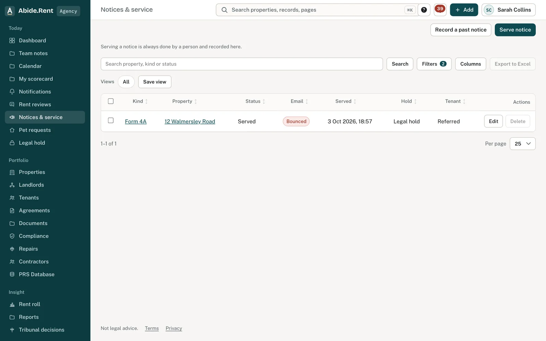Click Record a past notice
The image size is (546, 341).
[x=461, y=30]
